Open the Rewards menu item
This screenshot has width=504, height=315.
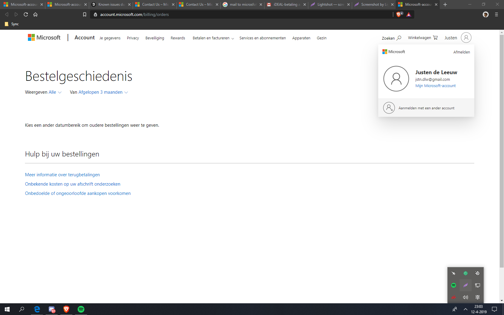178,38
